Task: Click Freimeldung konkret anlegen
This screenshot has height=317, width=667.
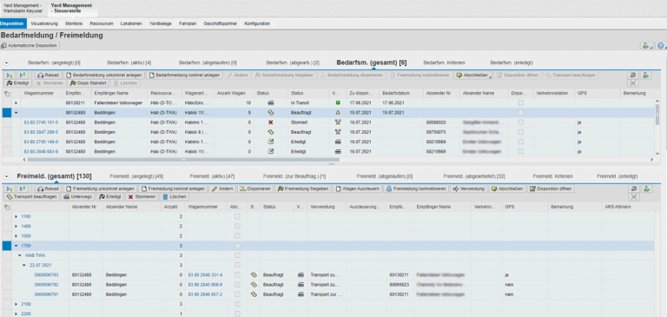Action: 174,188
